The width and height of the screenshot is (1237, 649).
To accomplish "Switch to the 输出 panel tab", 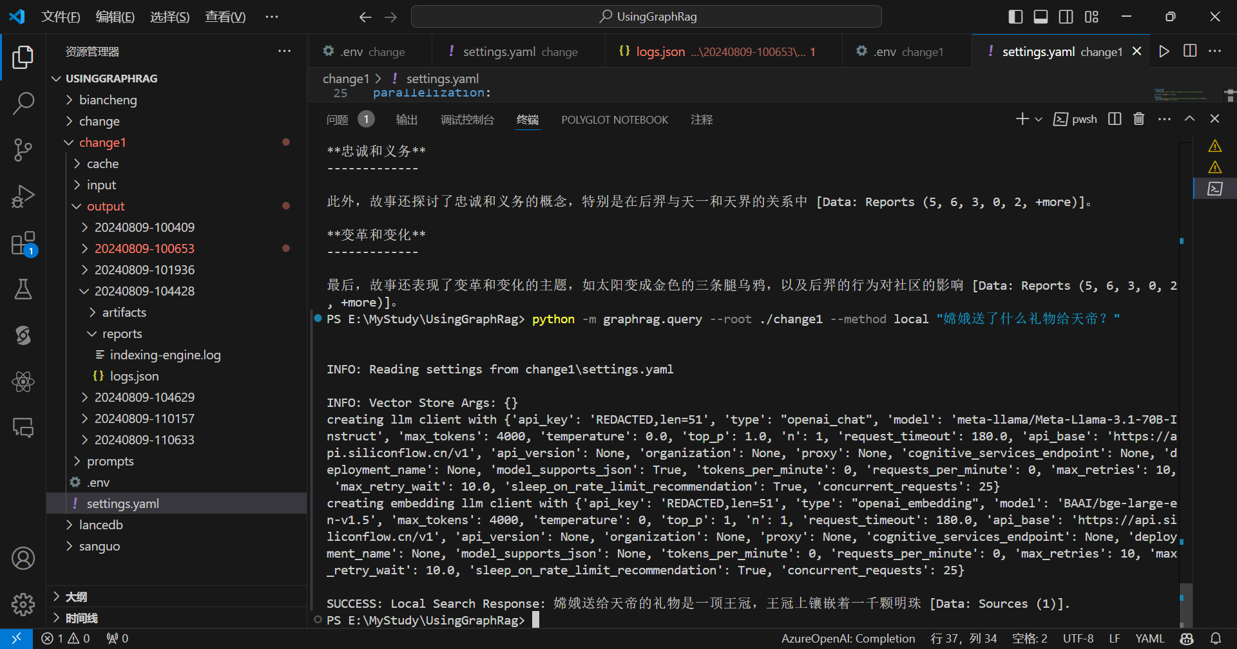I will (x=407, y=120).
